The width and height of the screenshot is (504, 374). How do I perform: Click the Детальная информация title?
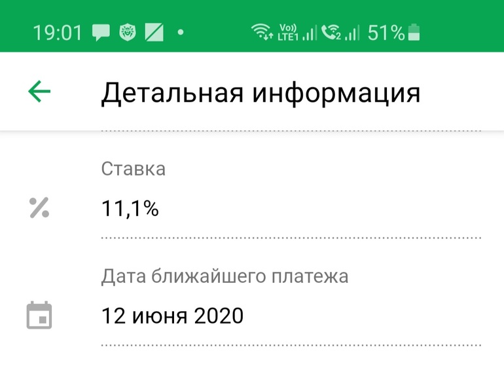(261, 93)
